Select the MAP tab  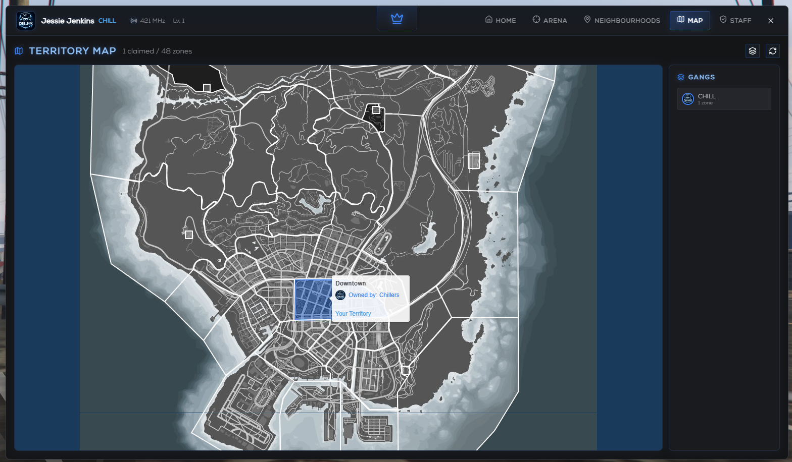click(690, 20)
